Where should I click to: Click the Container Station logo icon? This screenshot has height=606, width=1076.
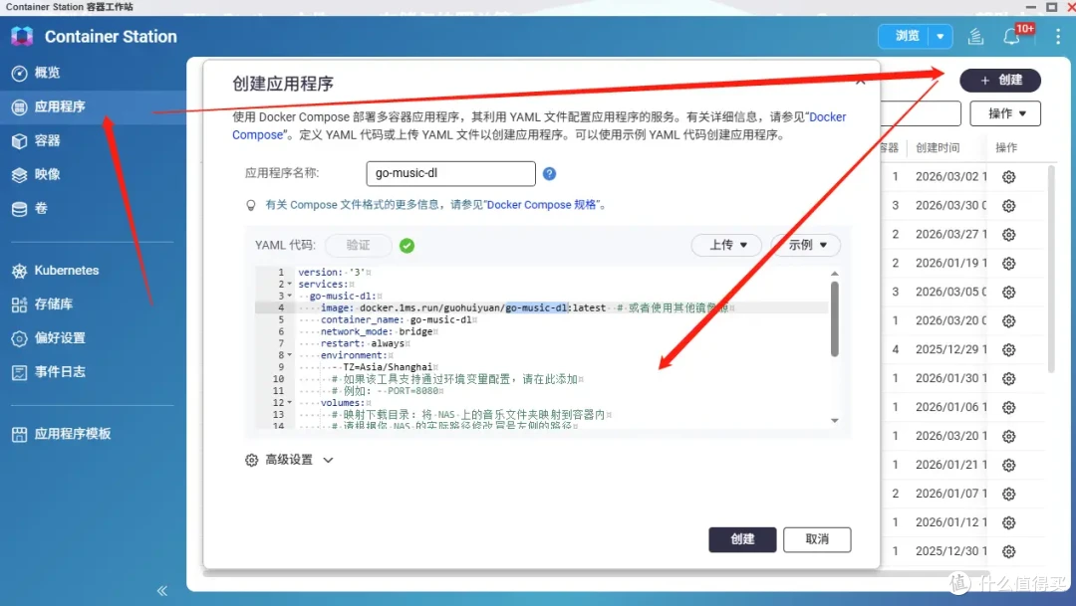coord(22,37)
